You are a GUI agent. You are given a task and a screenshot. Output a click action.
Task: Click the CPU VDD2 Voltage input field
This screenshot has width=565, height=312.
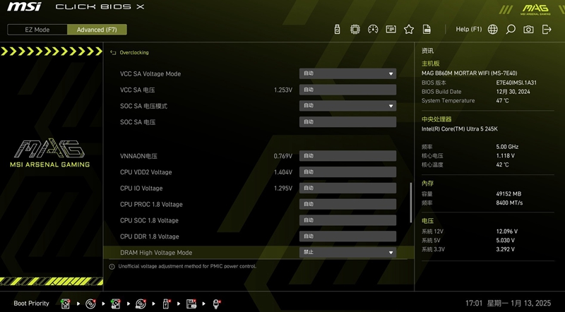[x=347, y=172]
